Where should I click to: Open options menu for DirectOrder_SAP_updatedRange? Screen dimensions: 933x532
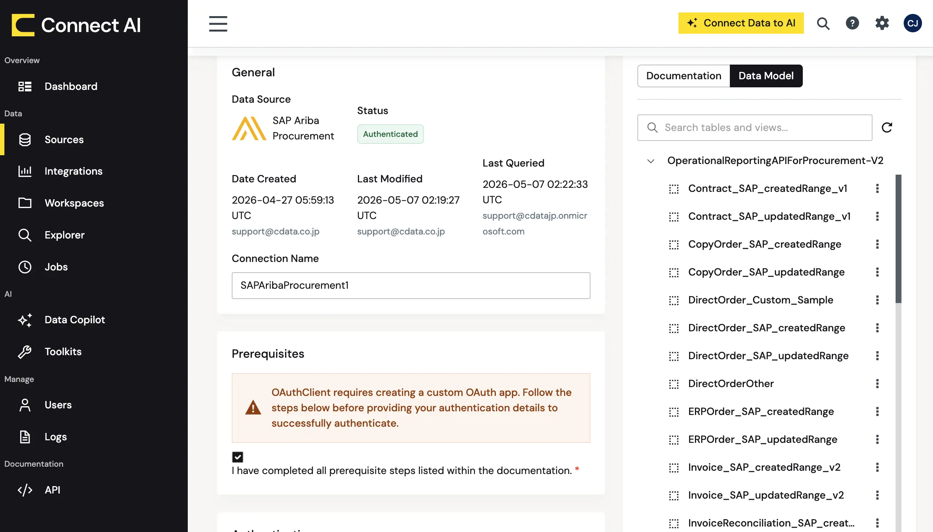[877, 356]
